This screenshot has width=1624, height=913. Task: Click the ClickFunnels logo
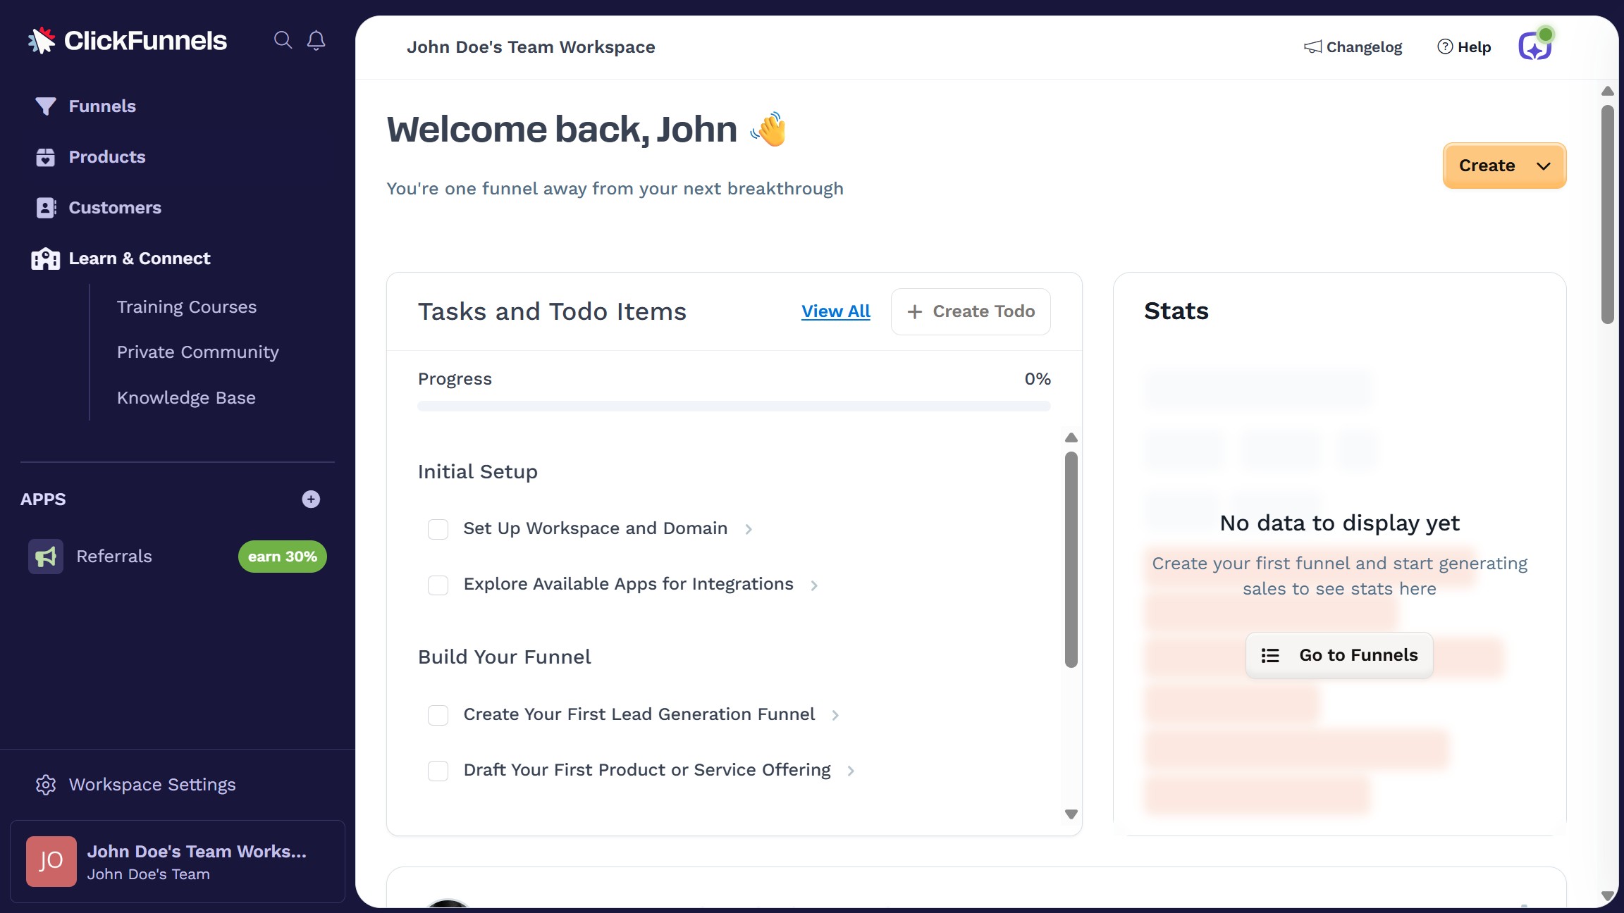[127, 40]
